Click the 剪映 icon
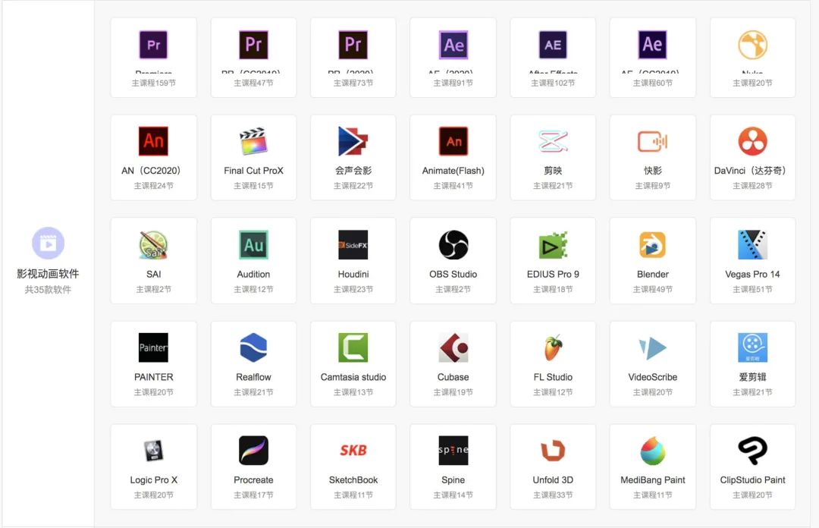Image resolution: width=819 pixels, height=528 pixels. (x=553, y=141)
